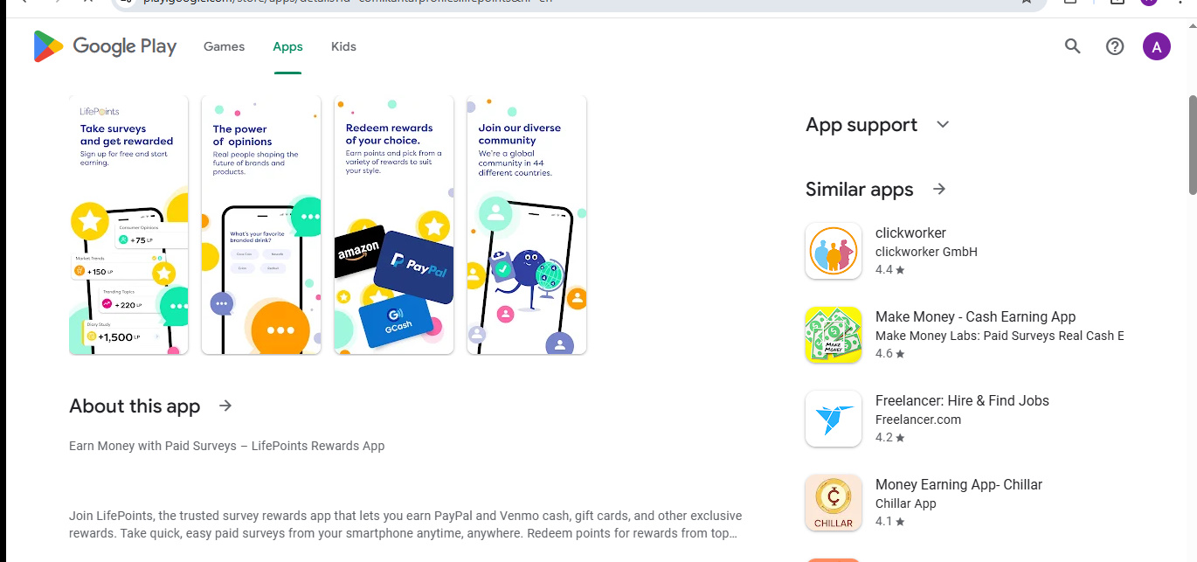Viewport: 1197px width, 562px height.
Task: View the Join our diverse community screenshot
Action: 527,225
